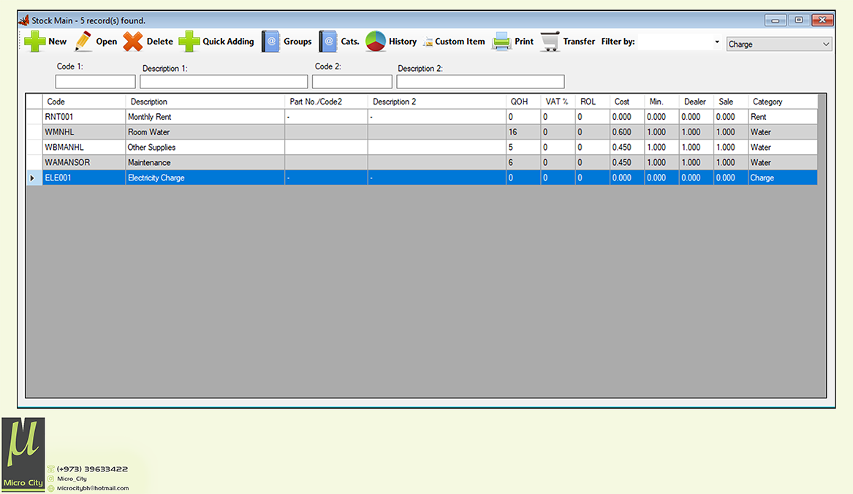Click the Open button label
This screenshot has width=853, height=494.
pos(107,42)
